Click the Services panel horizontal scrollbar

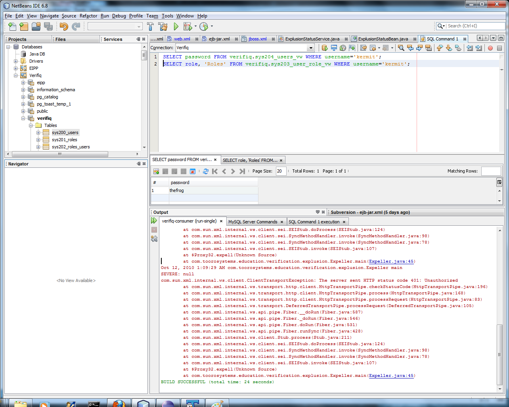click(x=60, y=154)
